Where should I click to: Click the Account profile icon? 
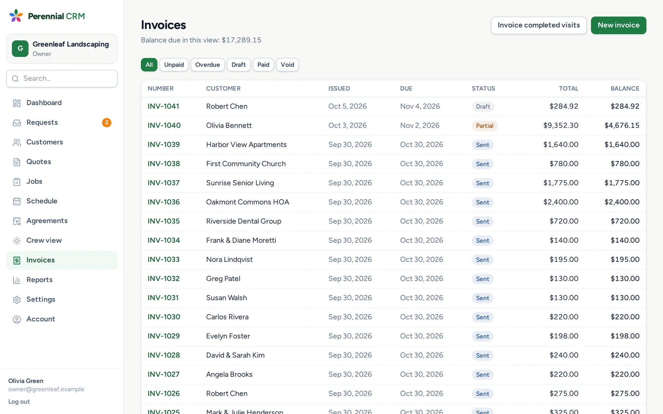coord(17,319)
